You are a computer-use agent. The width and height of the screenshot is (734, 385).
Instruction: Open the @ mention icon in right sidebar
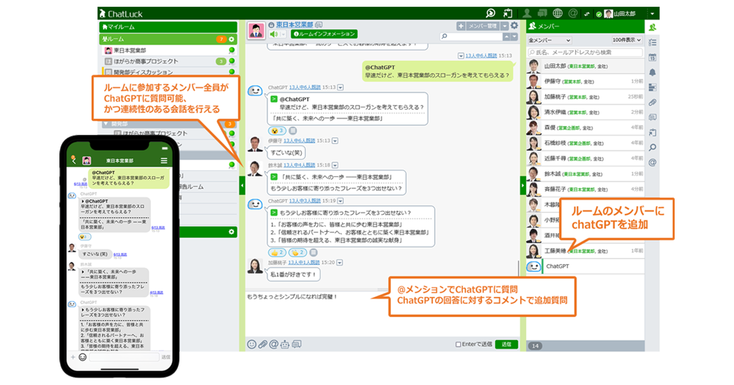[x=653, y=163]
